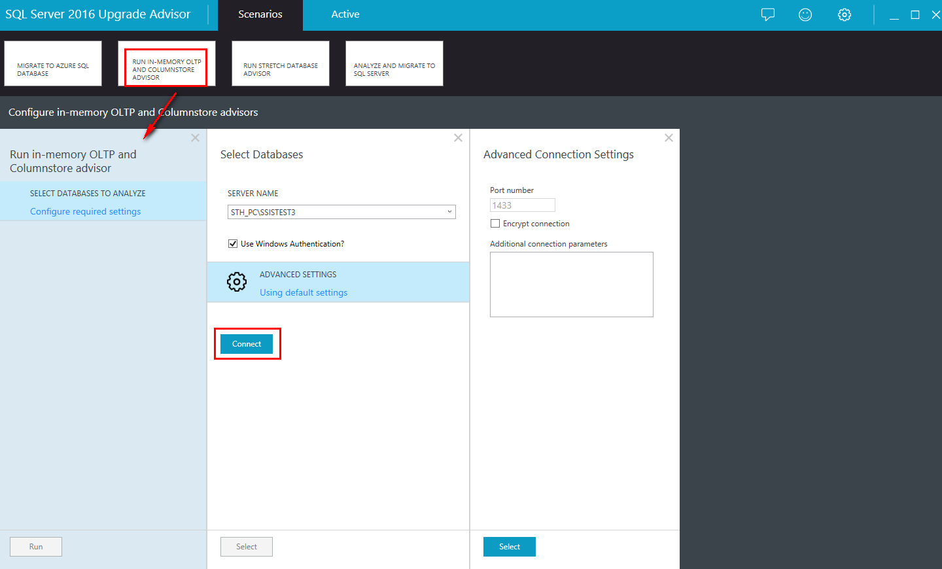This screenshot has height=569, width=942.
Task: Click the Additional connection parameters text box
Action: click(572, 284)
